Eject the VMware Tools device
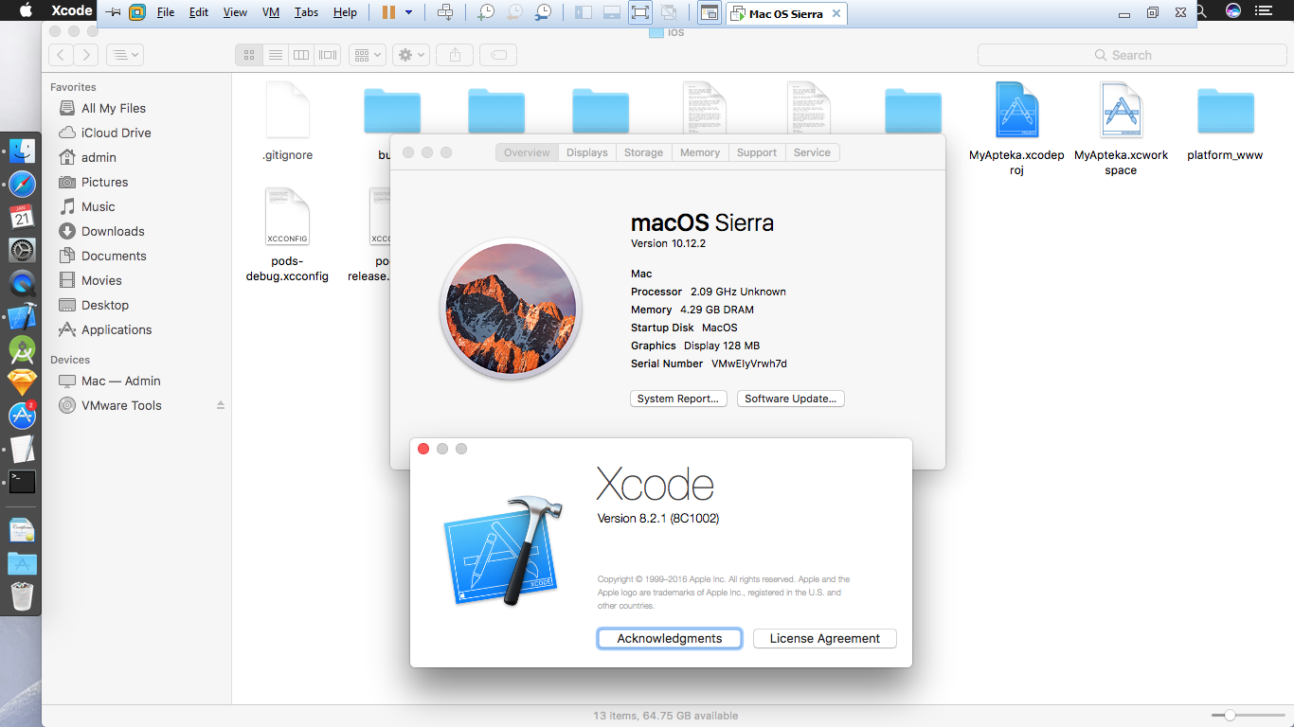 tap(221, 405)
